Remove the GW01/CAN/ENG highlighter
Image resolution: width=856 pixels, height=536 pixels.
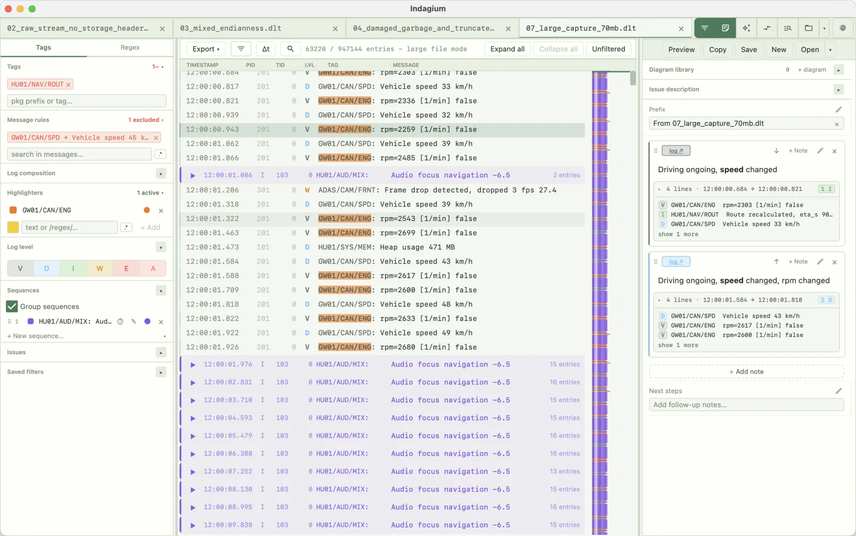(161, 211)
